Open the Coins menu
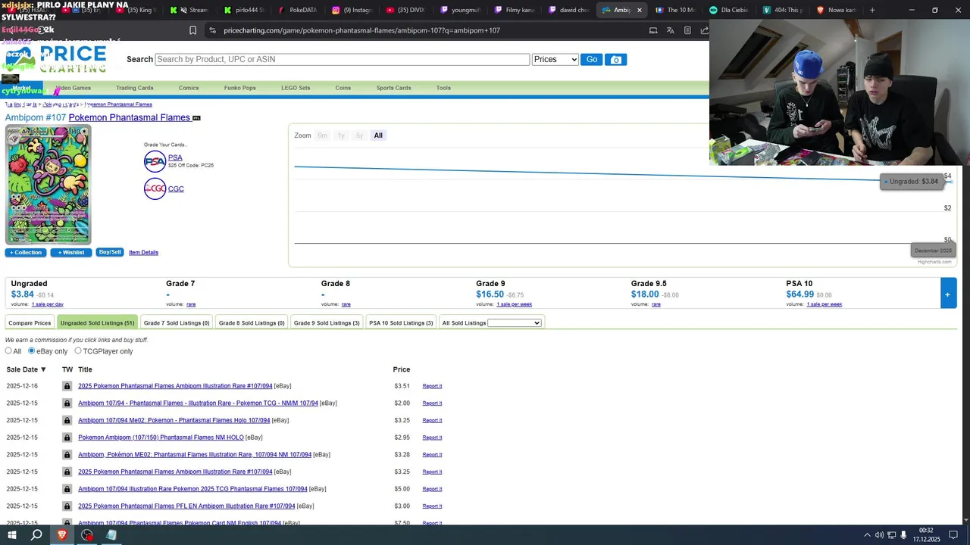 coord(343,88)
